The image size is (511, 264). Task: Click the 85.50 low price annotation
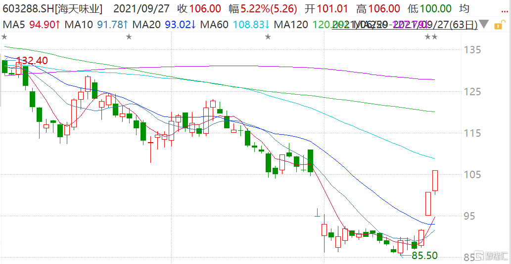[424, 256]
